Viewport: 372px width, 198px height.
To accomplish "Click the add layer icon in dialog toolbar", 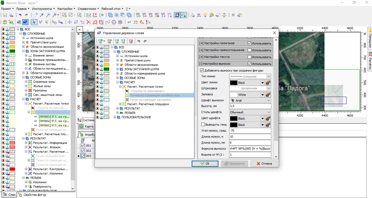I will tap(100, 41).
